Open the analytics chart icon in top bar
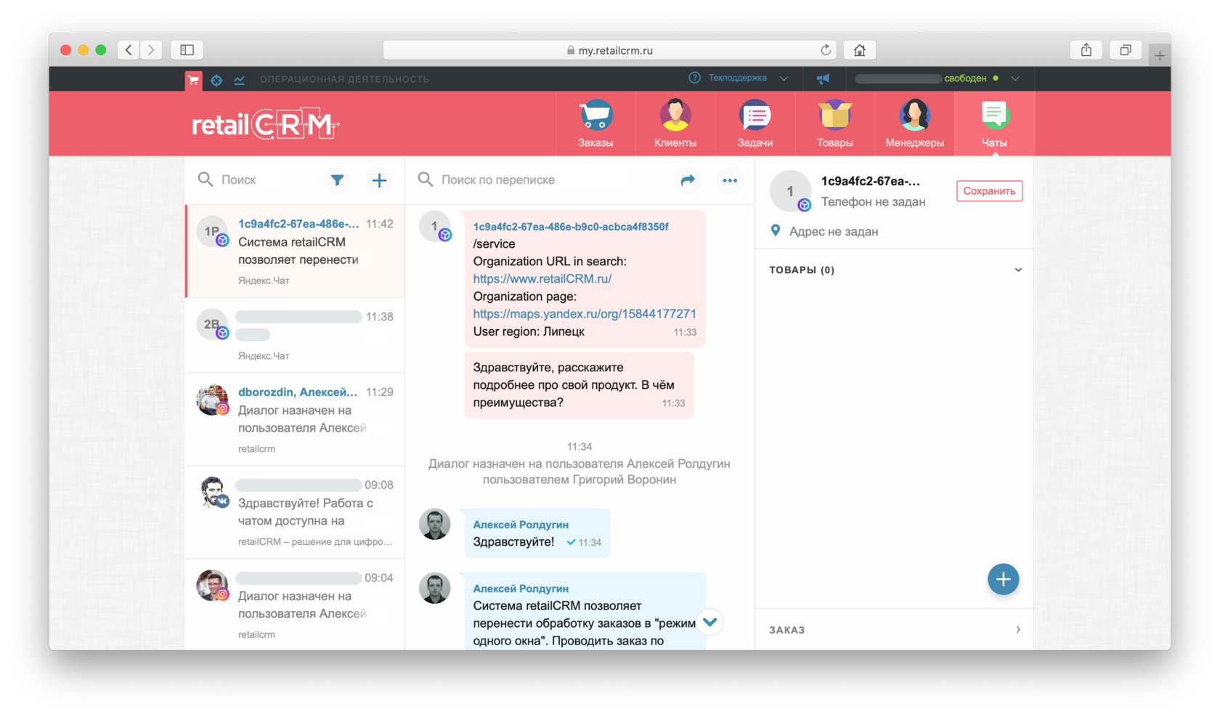1220x715 pixels. [239, 79]
